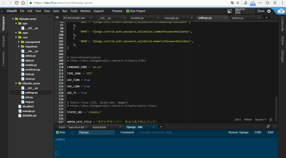The image size is (286, 158).
Task: Open workspace tree settings gear icon
Action: coord(49,17)
